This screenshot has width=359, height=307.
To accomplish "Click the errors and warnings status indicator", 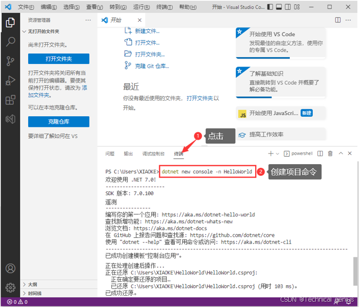I will [18, 302].
